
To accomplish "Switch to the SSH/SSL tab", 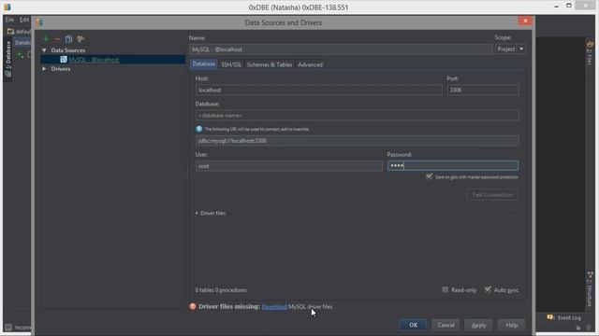I will click(x=231, y=64).
